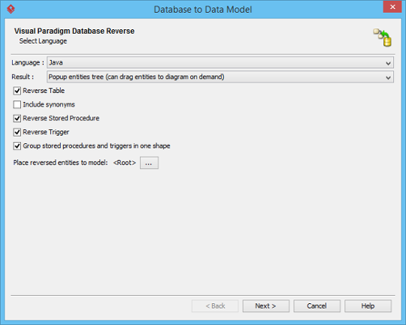Toggle the Reverse Trigger checkbox

tap(17, 132)
